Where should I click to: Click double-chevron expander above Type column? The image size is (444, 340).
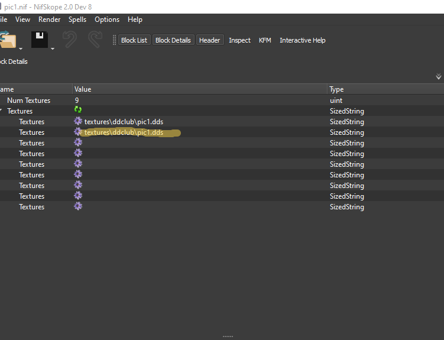438,76
